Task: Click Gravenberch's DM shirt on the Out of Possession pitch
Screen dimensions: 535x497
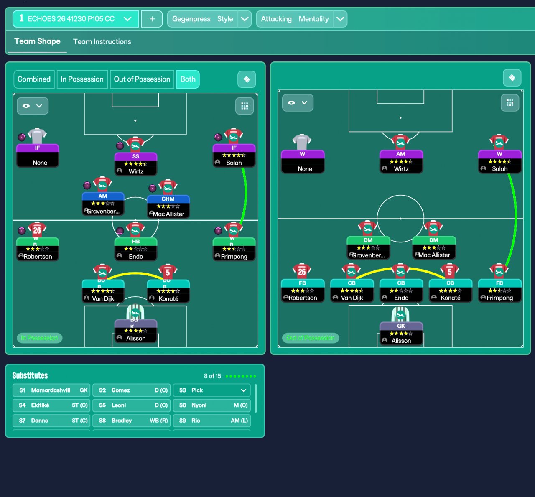Action: click(367, 228)
